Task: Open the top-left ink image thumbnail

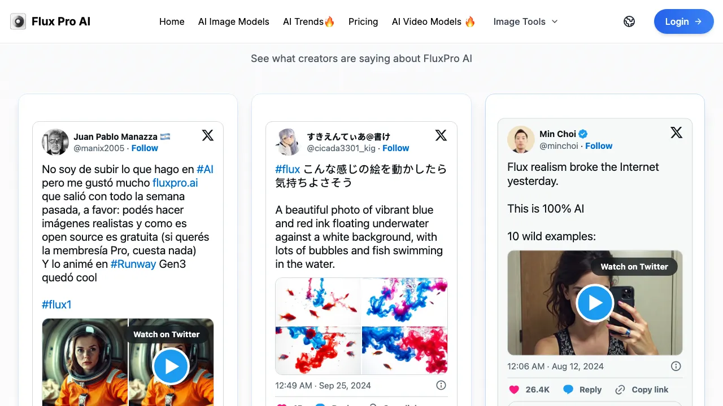Action: (318, 302)
